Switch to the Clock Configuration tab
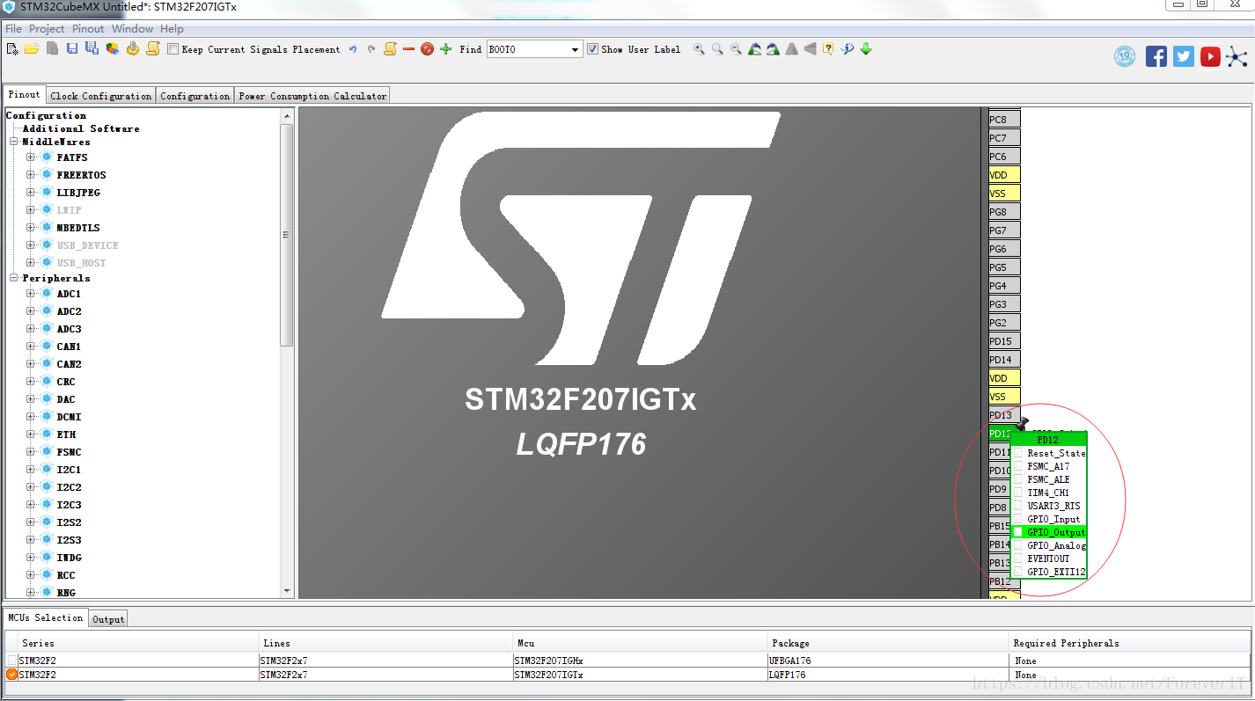 [x=101, y=96]
